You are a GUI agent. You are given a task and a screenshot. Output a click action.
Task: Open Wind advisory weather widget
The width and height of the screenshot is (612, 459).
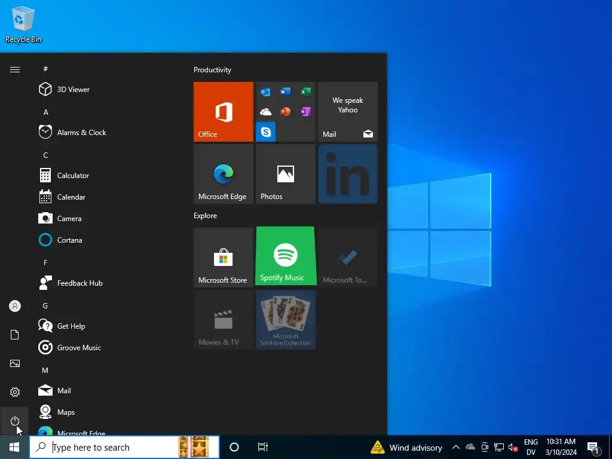pyautogui.click(x=406, y=448)
